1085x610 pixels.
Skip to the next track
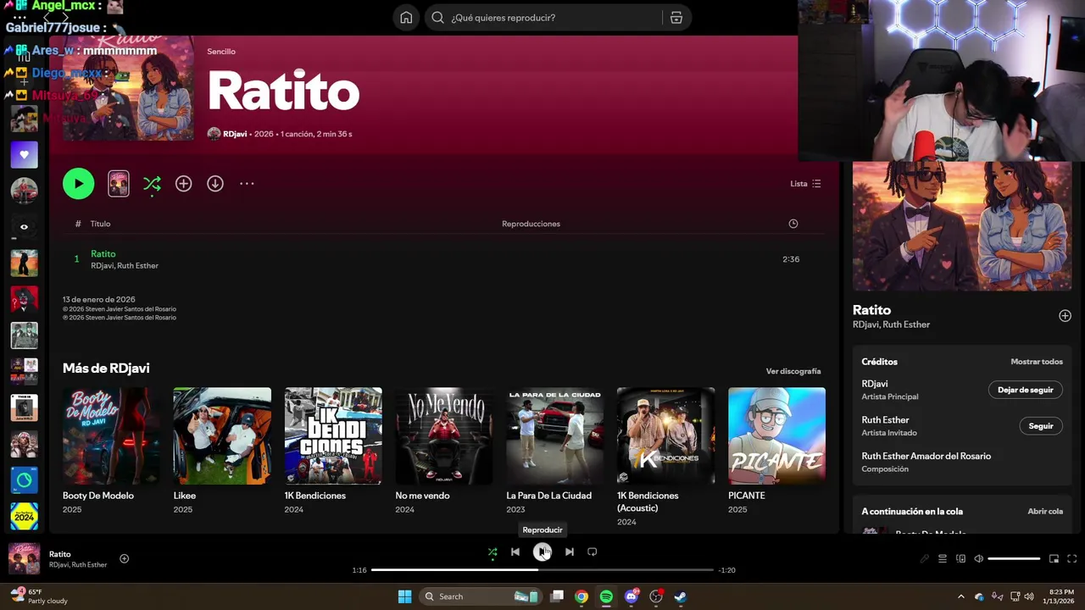[x=569, y=552]
